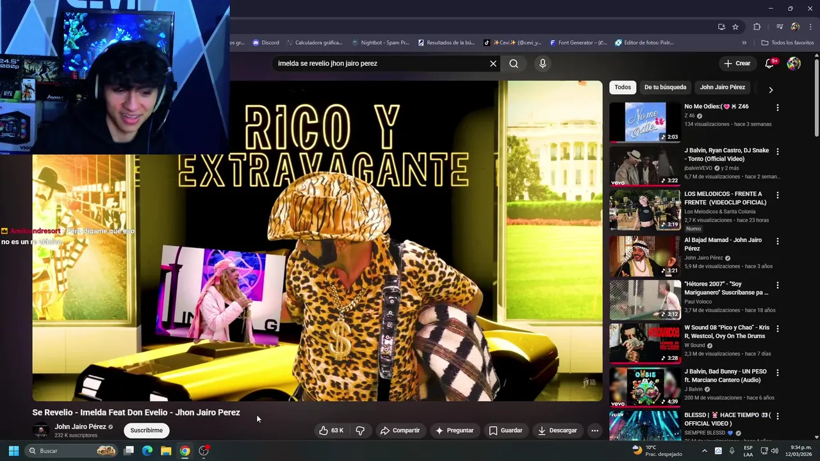Open the Calculadora gráfica bookmark

pyautogui.click(x=315, y=43)
